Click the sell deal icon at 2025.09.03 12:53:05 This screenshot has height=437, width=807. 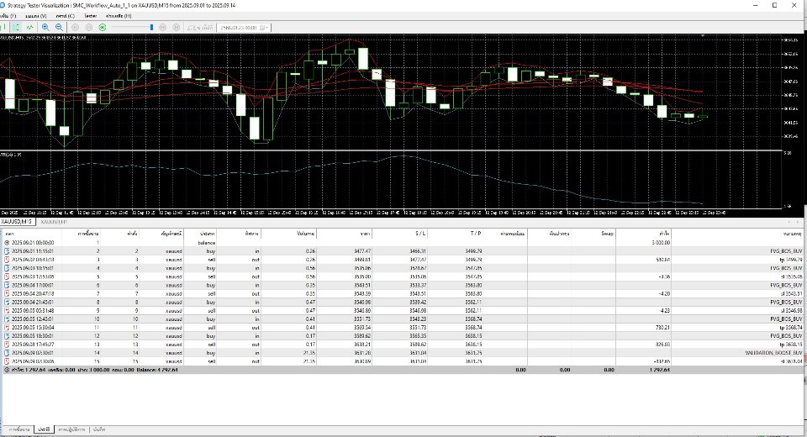[7, 276]
